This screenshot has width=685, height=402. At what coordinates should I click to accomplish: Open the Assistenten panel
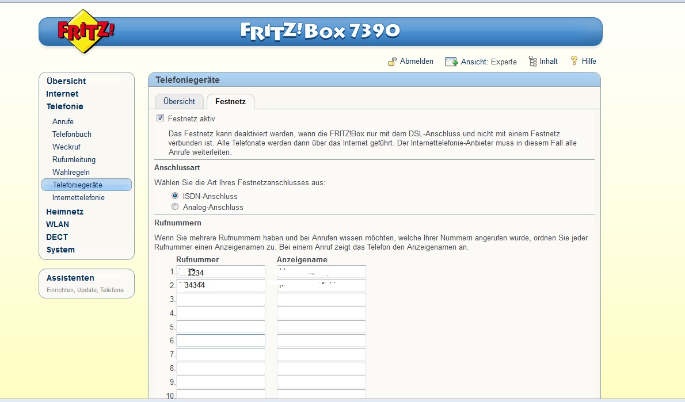86,284
